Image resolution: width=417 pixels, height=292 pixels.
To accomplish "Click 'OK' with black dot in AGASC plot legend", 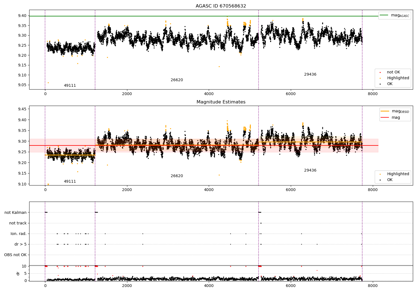I will (390, 84).
